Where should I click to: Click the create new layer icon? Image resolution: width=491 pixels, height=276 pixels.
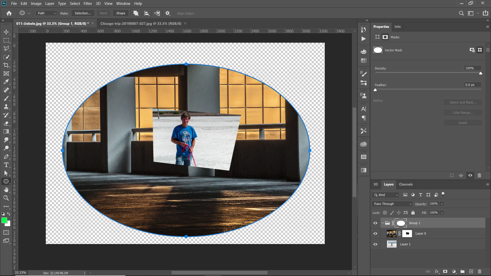tap(471, 271)
